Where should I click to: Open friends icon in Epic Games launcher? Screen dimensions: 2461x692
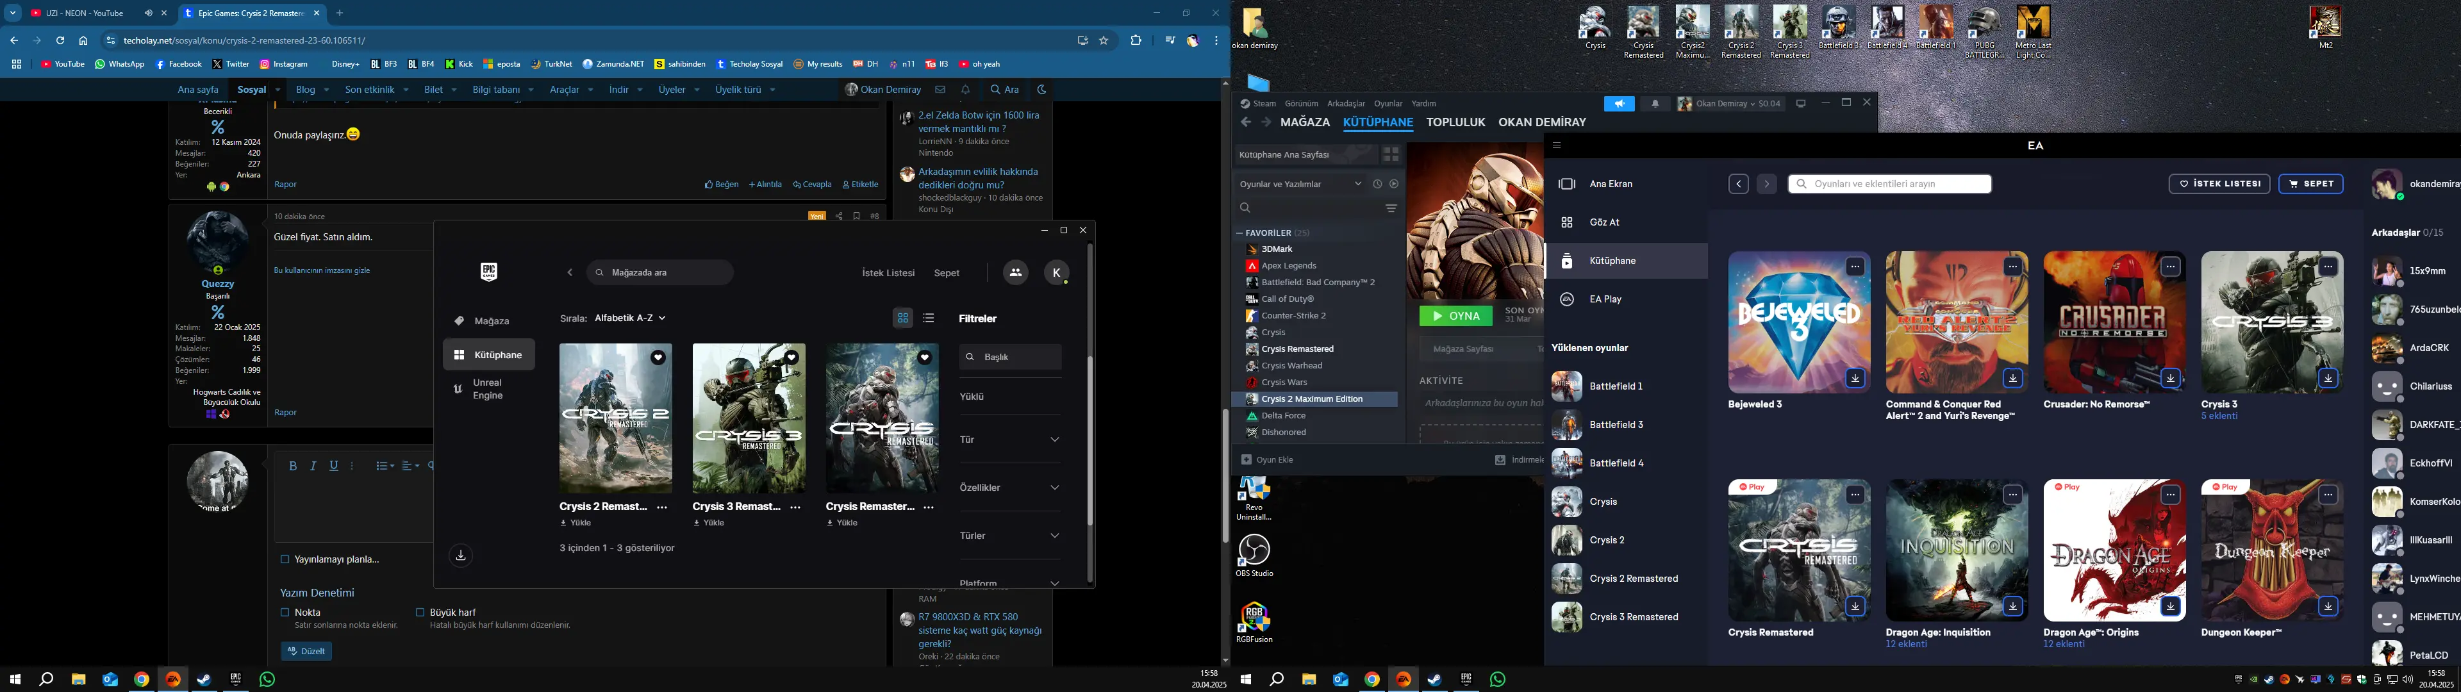coord(1015,272)
